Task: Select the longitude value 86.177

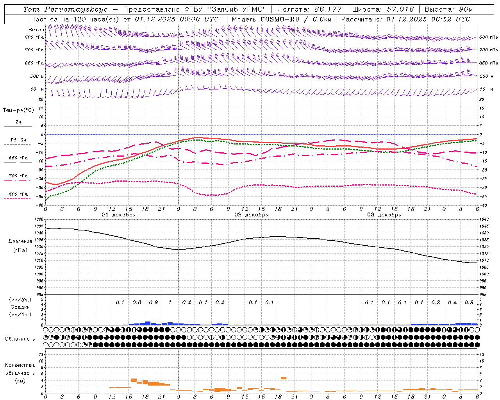Action: coord(328,9)
